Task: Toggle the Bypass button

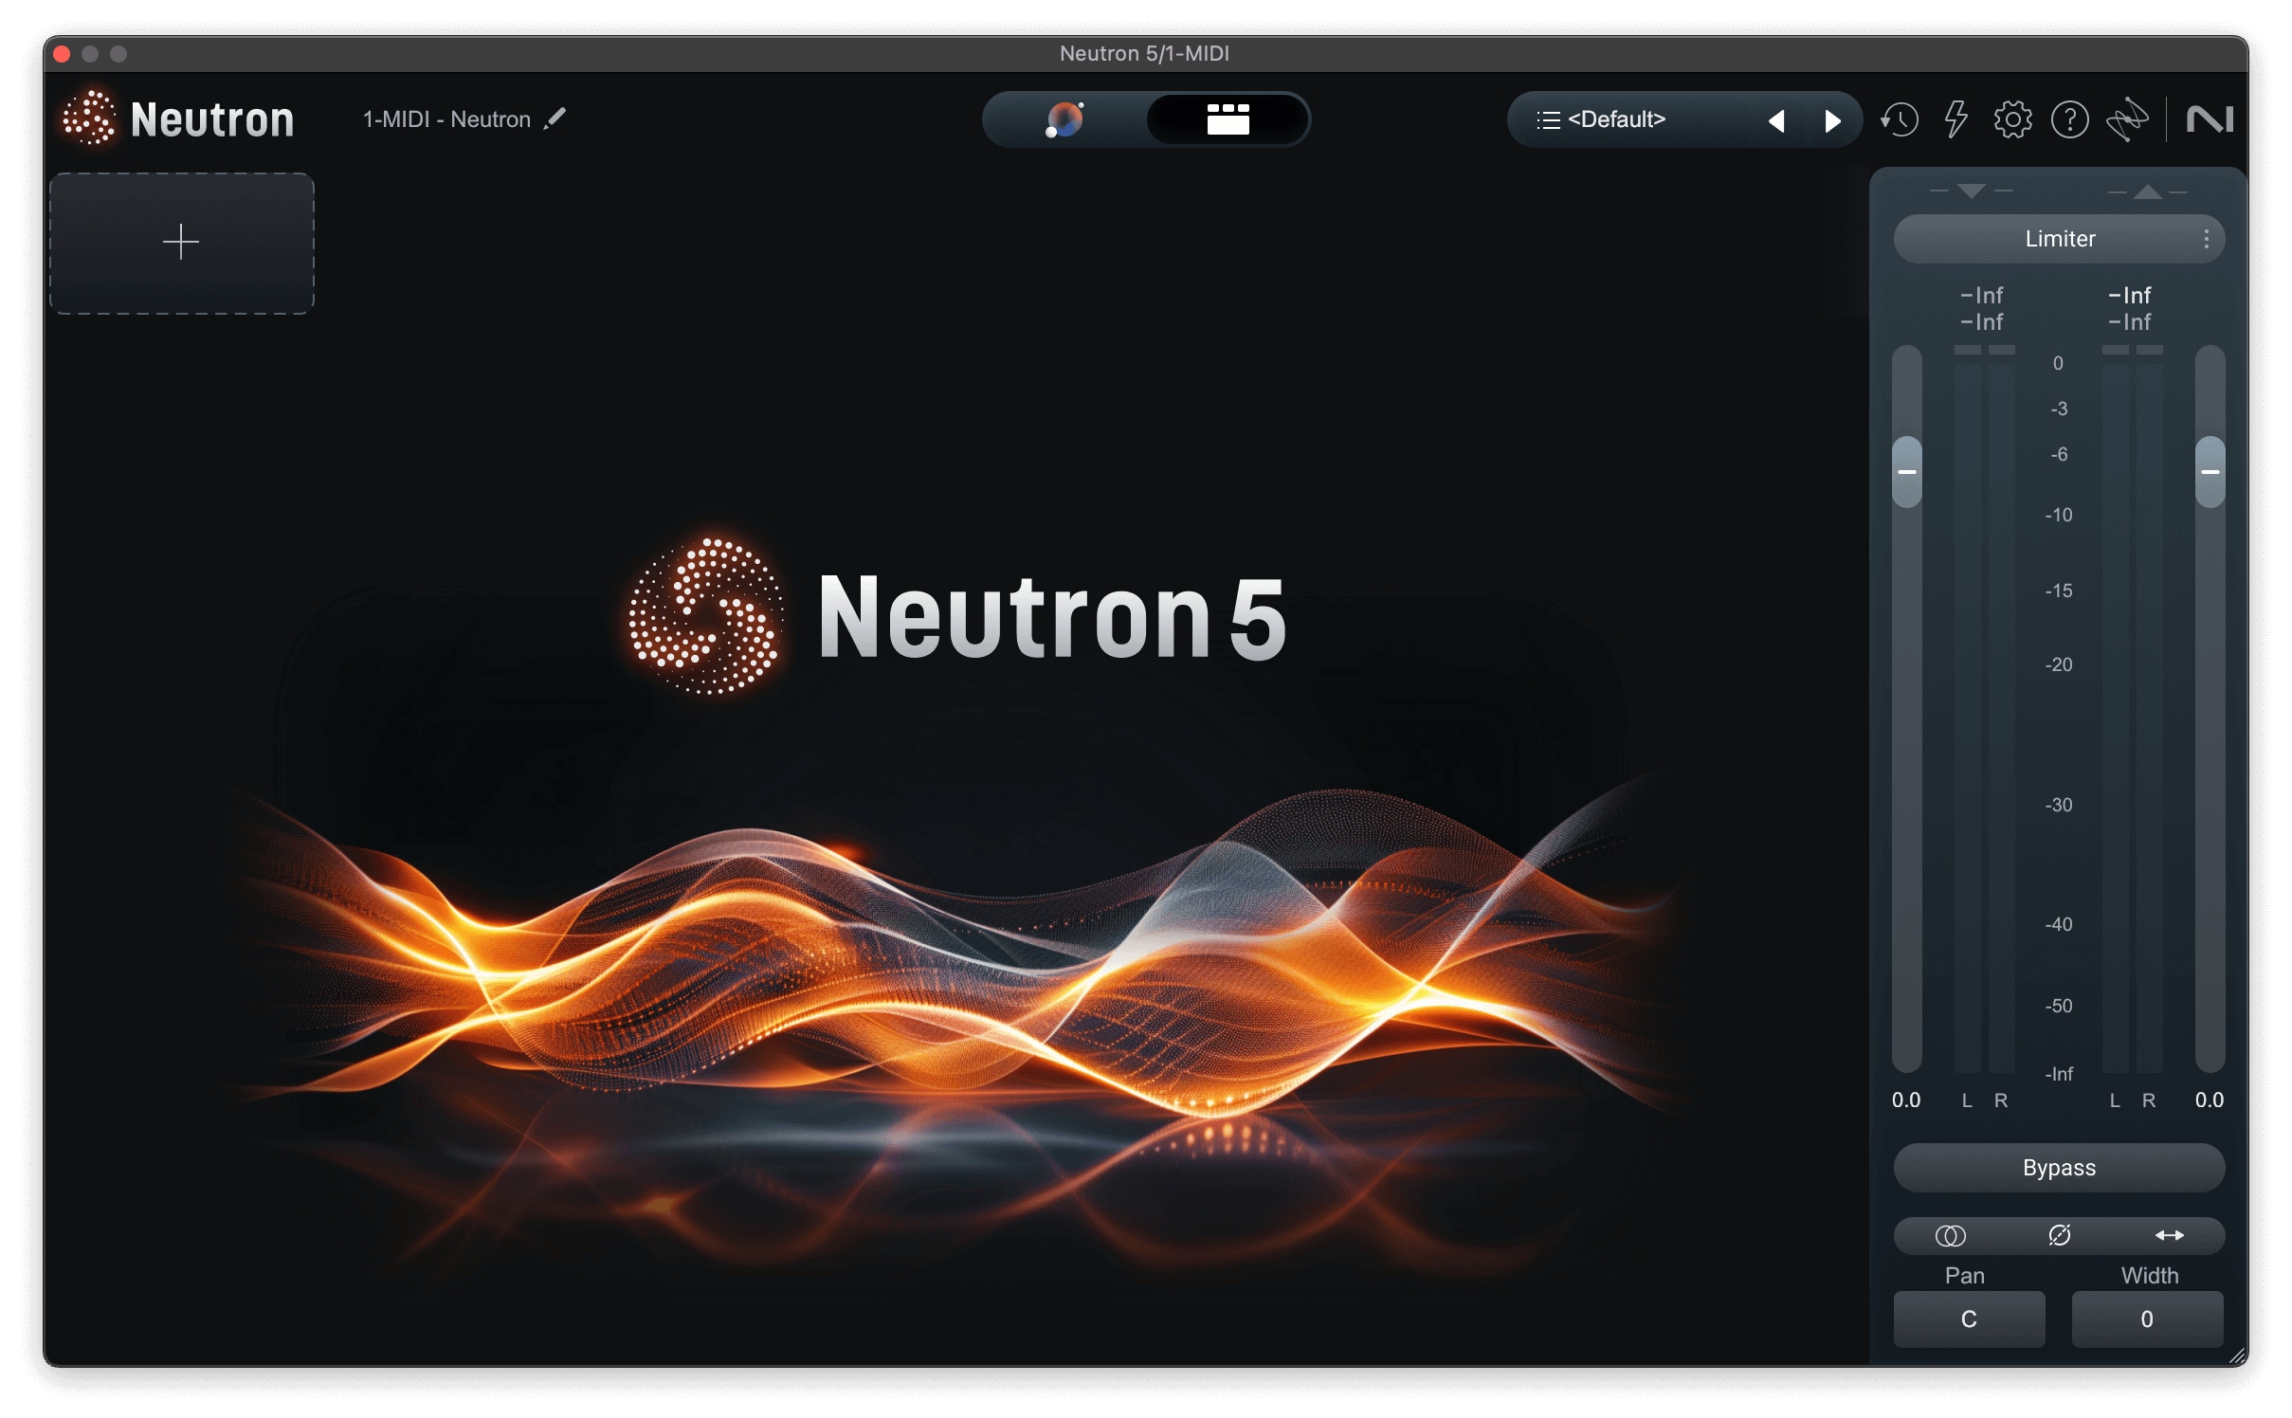Action: click(2059, 1168)
